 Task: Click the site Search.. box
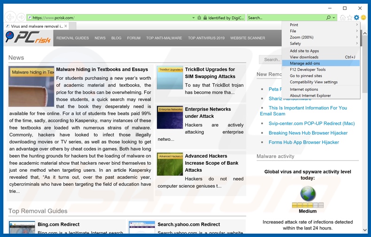click(270, 60)
